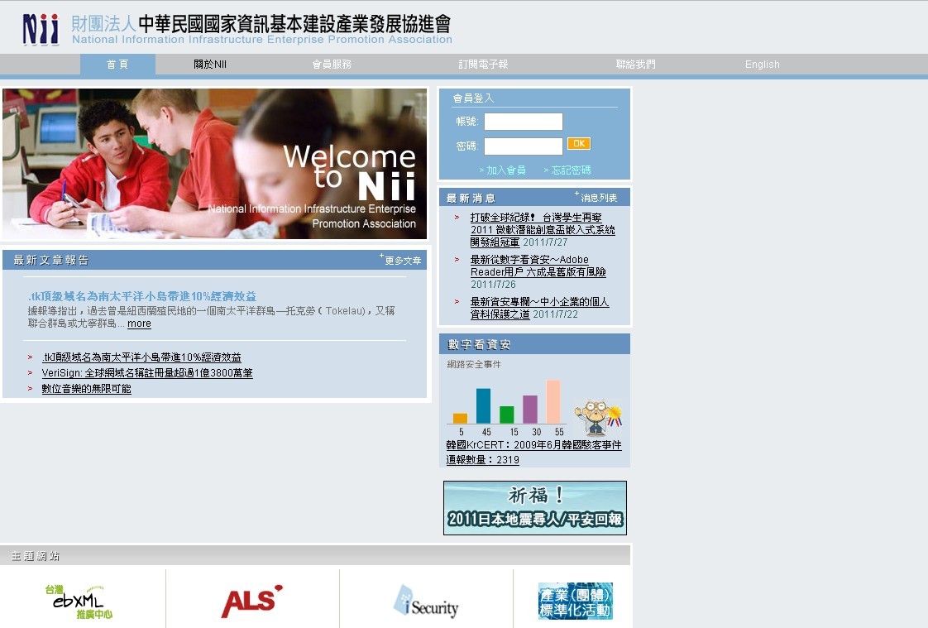Open the 關於NII menu item
Image resolution: width=928 pixels, height=628 pixels.
210,65
